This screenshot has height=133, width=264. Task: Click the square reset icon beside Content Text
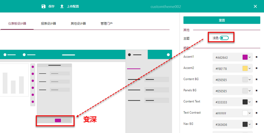[257, 102]
